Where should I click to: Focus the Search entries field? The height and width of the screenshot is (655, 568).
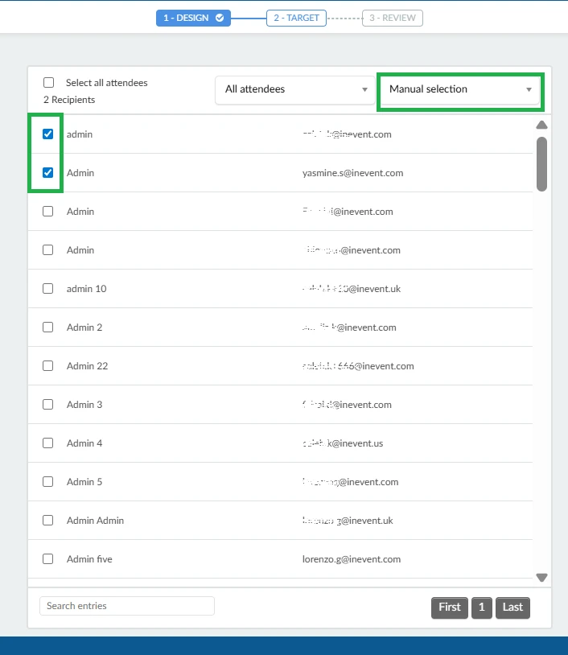[127, 606]
